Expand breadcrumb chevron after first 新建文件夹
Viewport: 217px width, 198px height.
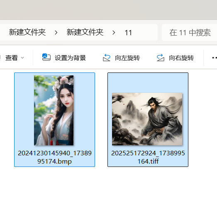56,33
